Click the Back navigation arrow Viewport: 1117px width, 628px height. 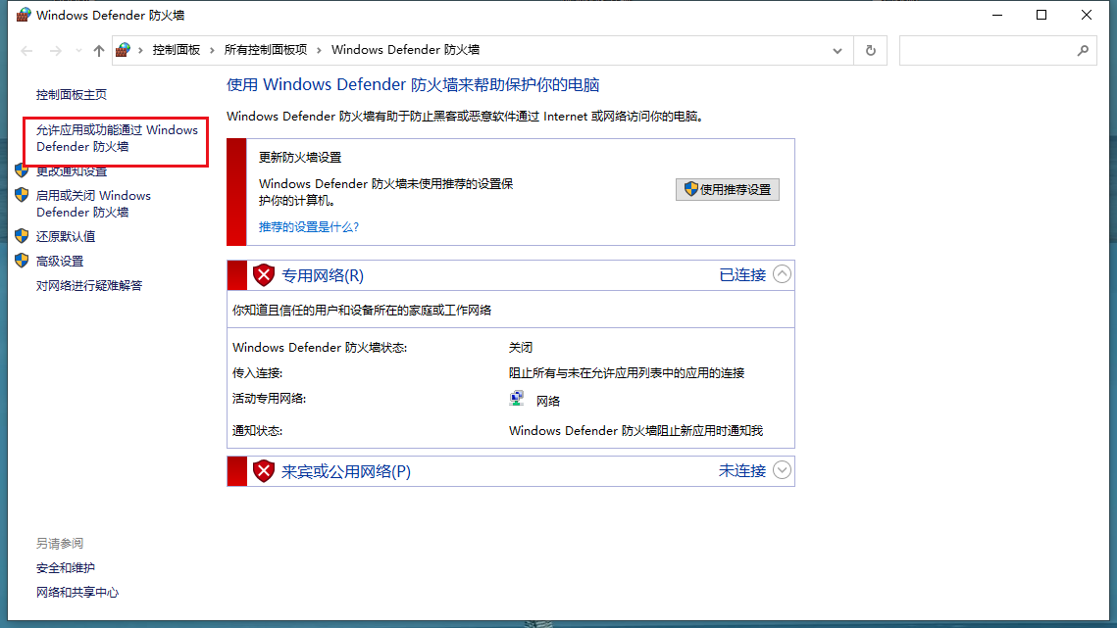click(x=27, y=51)
